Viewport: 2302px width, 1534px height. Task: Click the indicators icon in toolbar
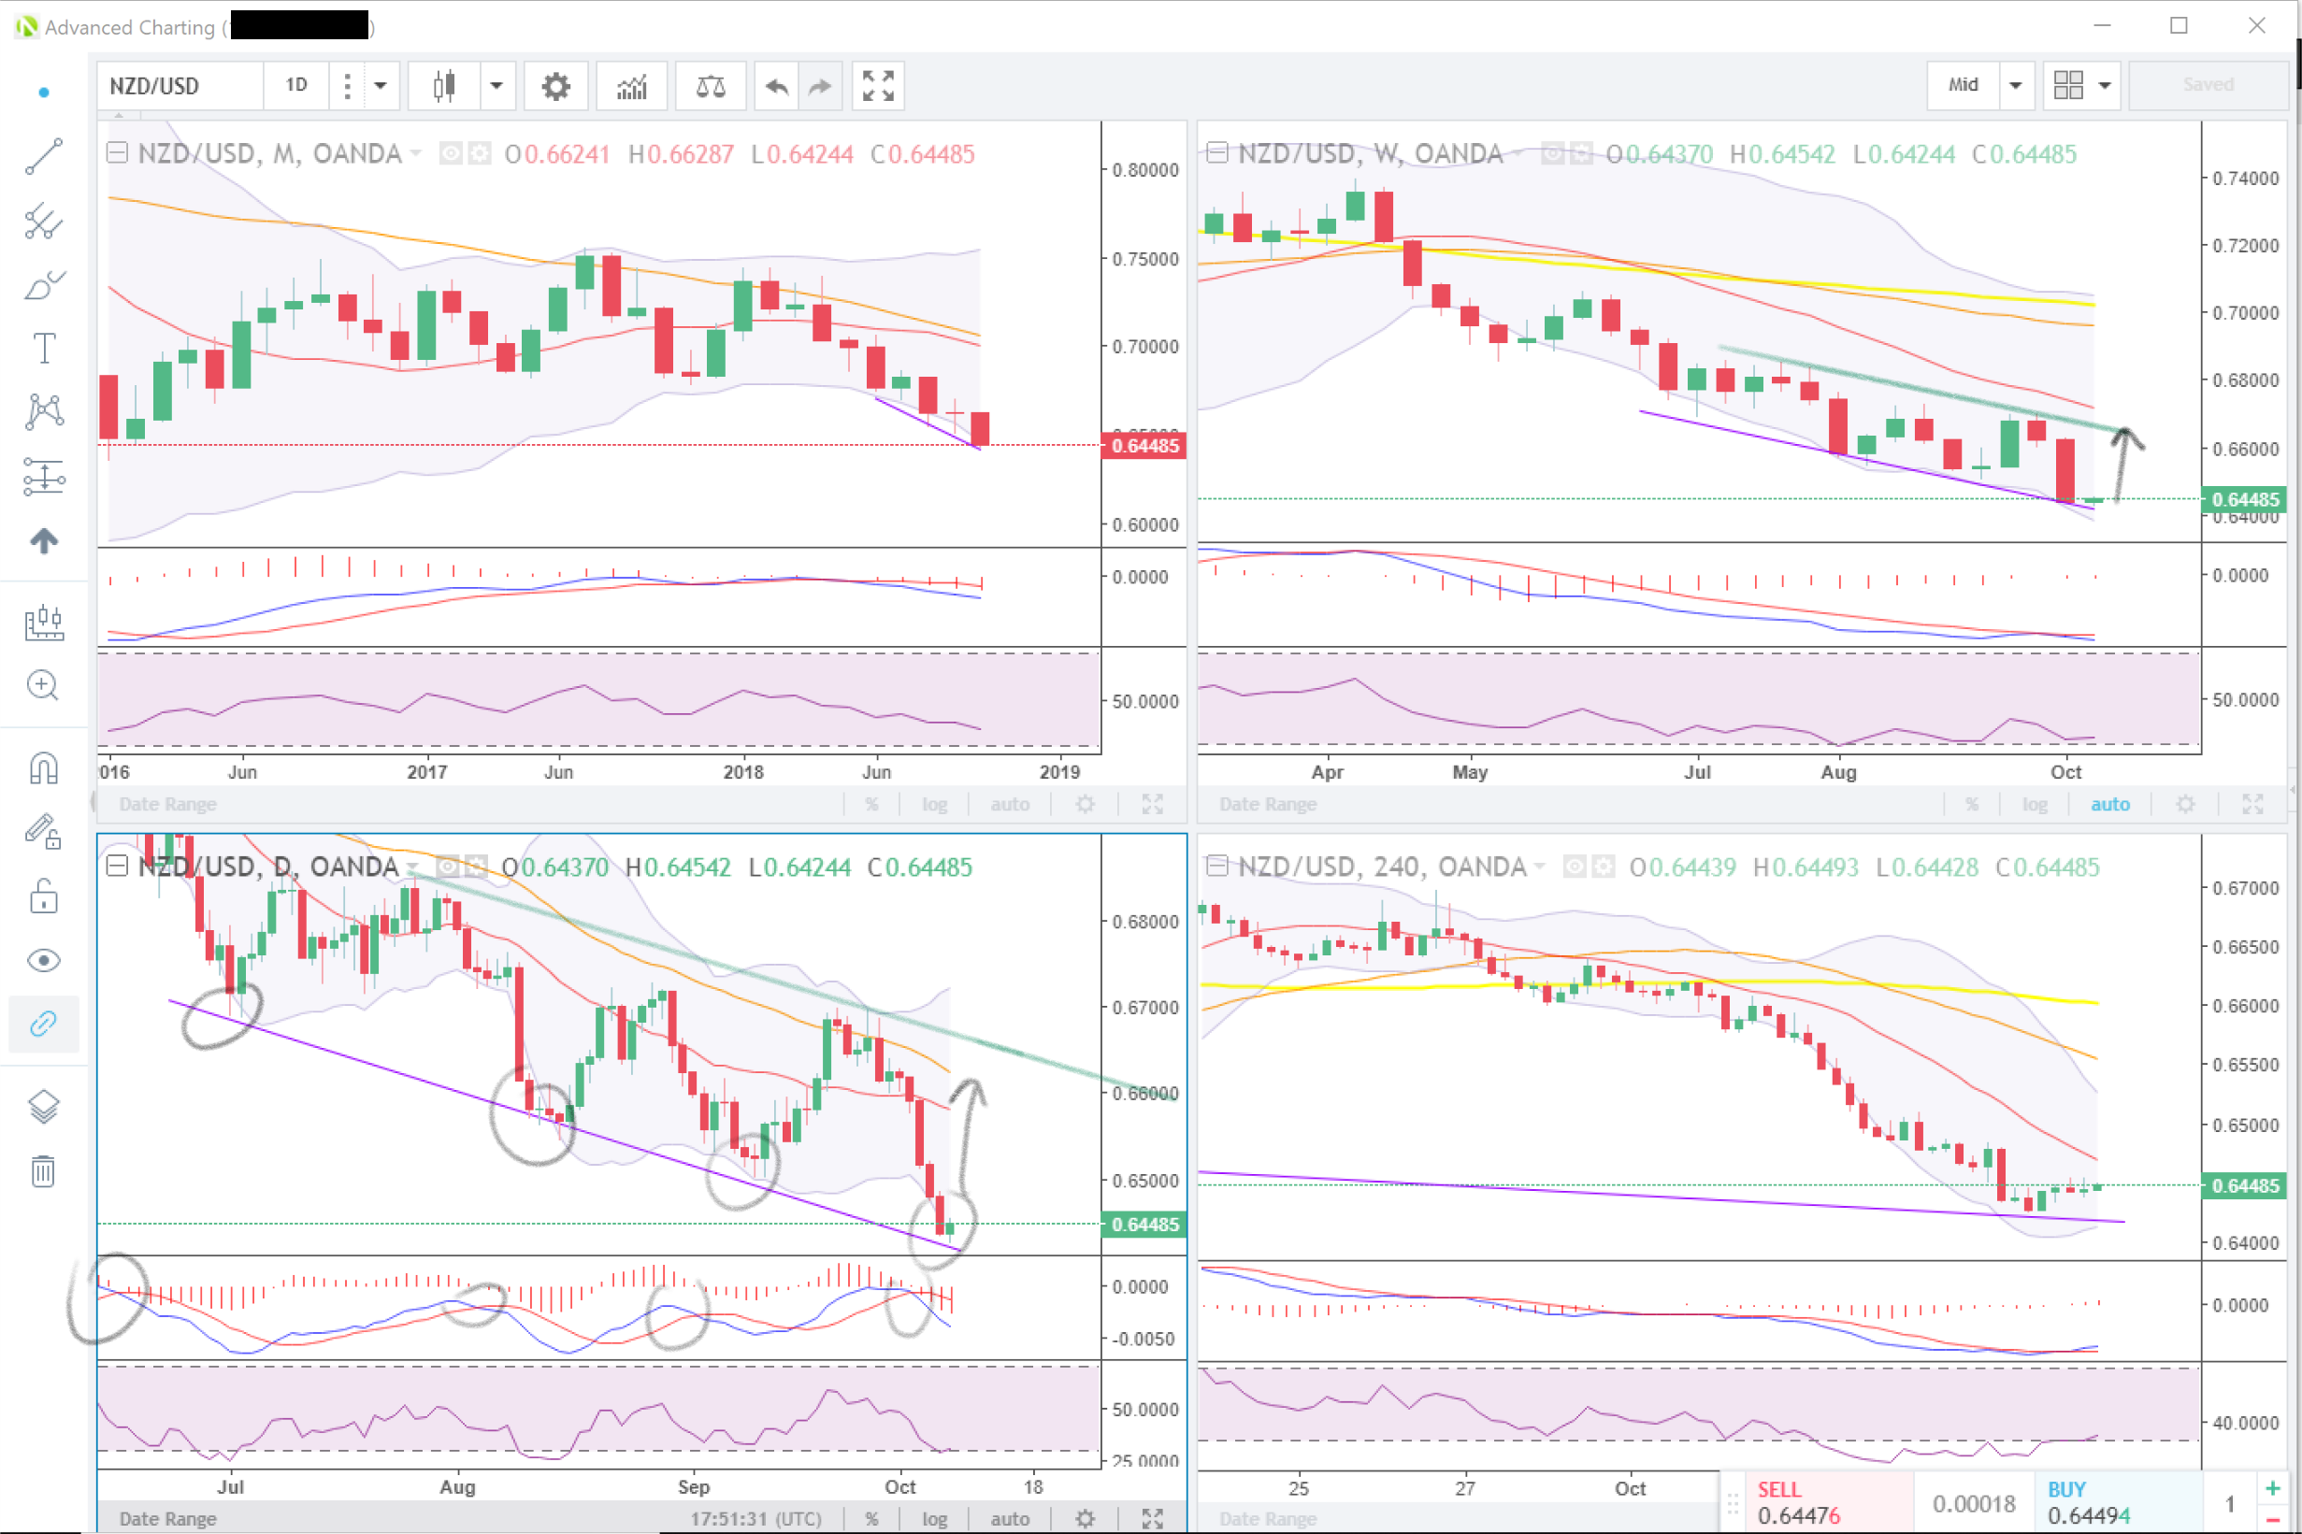point(632,86)
